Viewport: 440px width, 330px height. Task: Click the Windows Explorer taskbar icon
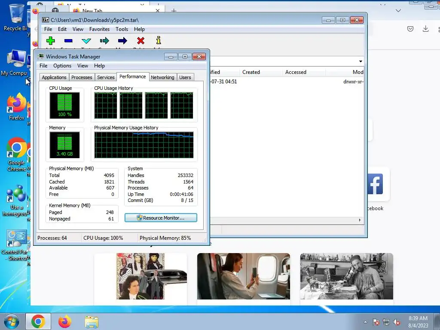tap(92, 322)
